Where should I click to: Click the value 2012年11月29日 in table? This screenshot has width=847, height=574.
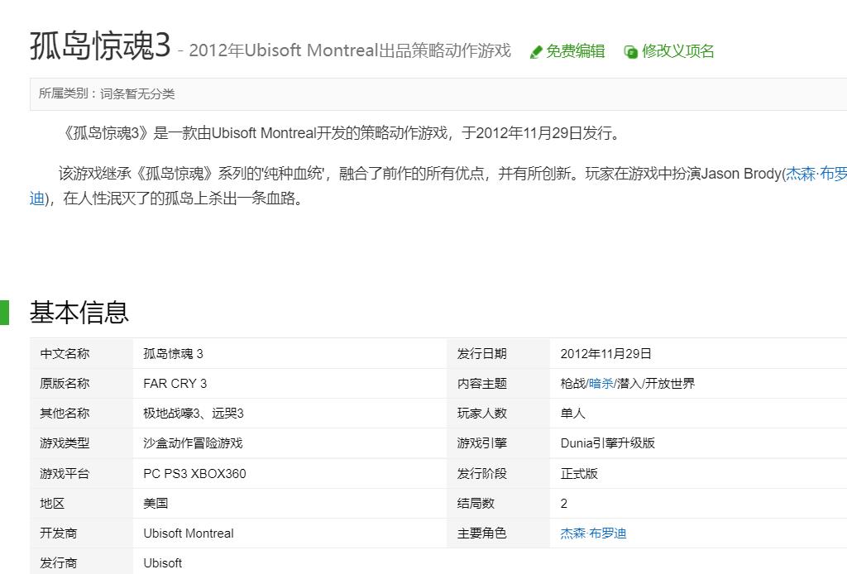tap(605, 354)
